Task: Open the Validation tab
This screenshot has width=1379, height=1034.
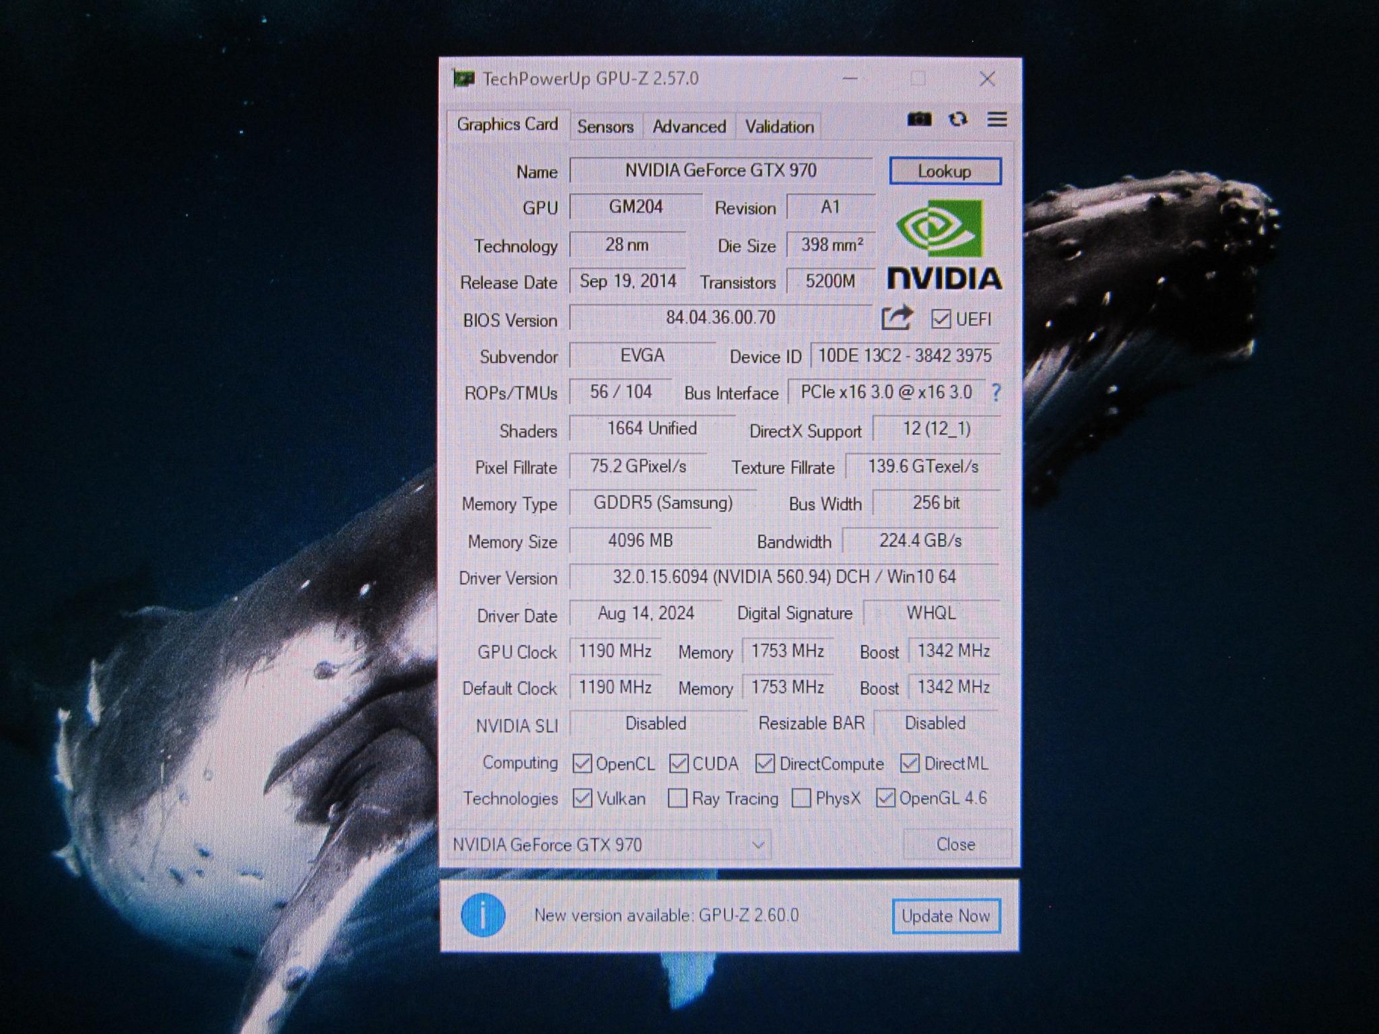Action: pos(779,127)
